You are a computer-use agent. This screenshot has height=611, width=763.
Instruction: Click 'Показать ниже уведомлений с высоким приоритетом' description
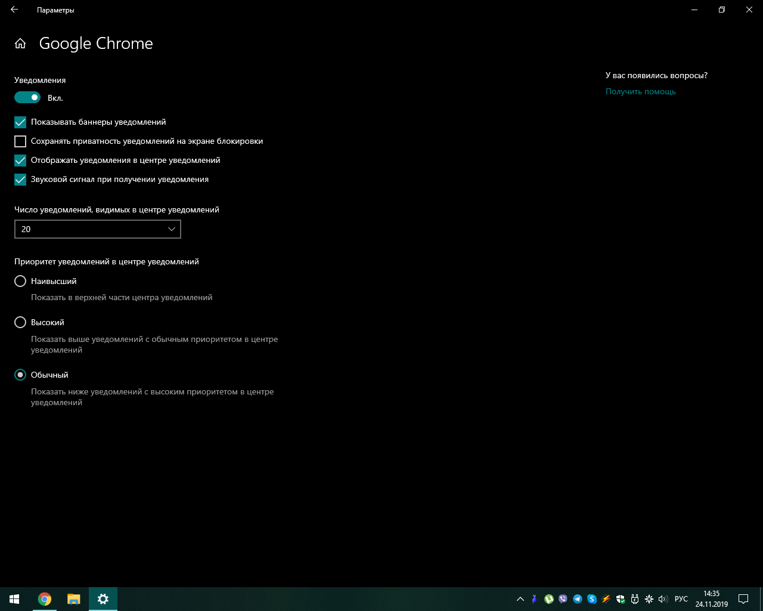pyautogui.click(x=153, y=397)
